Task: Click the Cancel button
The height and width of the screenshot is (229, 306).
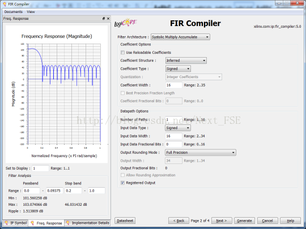Action: [267, 221]
